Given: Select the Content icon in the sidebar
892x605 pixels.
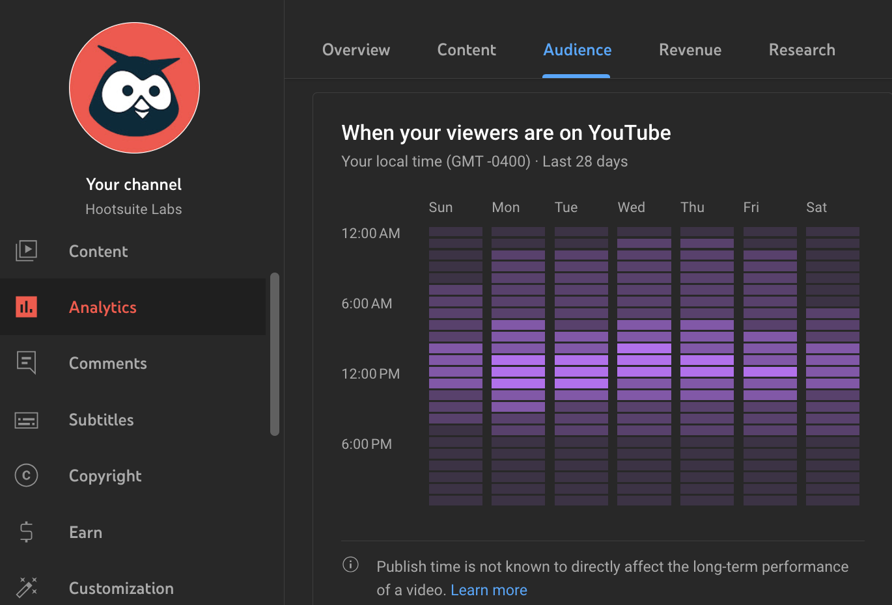Looking at the screenshot, I should 26,250.
